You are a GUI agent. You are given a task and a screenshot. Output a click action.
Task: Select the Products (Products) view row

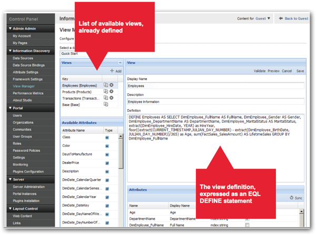coord(90,92)
